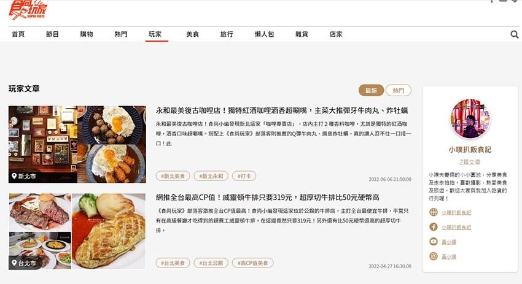Select the #高CP值美食 tag
Image resolution: width=522 pixels, height=284 pixels.
[x=252, y=263]
